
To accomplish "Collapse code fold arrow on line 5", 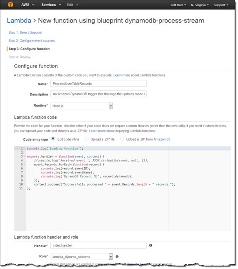I will (x=24, y=164).
